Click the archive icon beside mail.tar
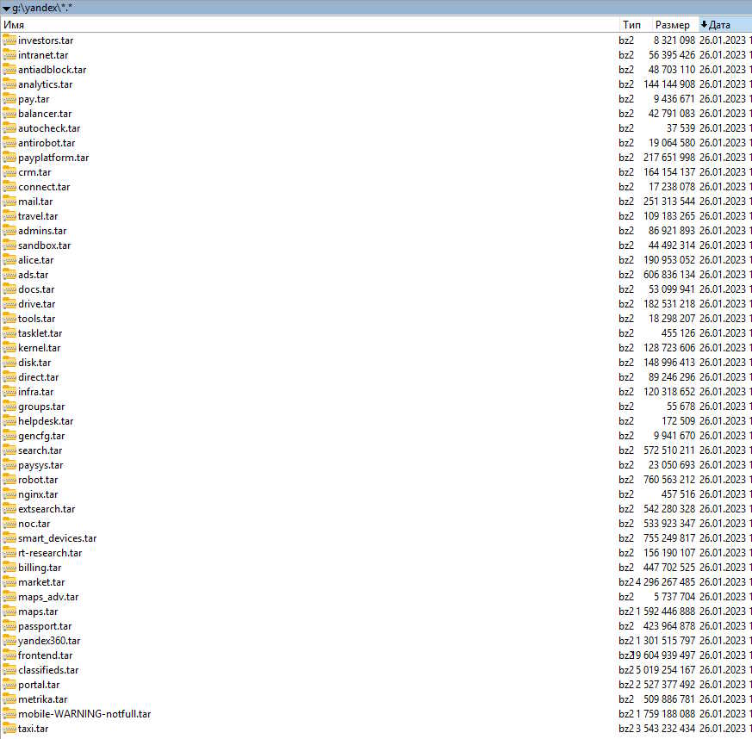 click(9, 202)
